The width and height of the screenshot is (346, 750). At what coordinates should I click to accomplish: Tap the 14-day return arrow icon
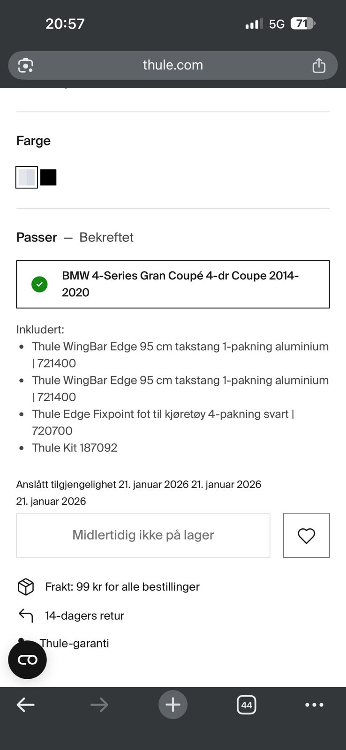[26, 615]
